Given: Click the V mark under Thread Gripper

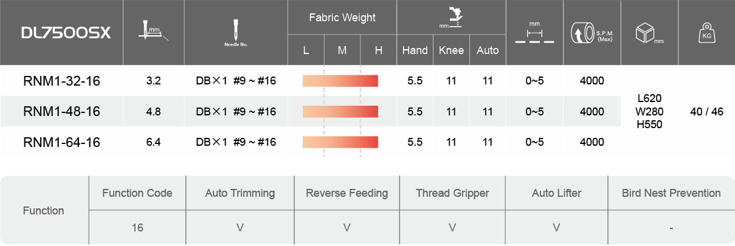Looking at the screenshot, I should click(x=452, y=228).
